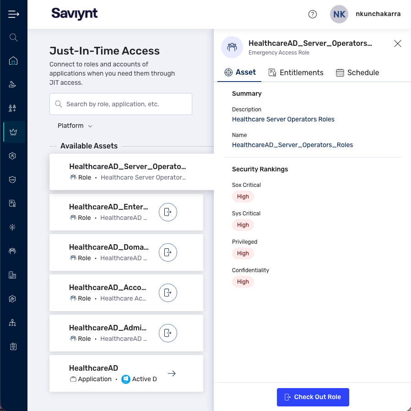Click the nkunchakarra username
The width and height of the screenshot is (411, 411).
click(x=378, y=14)
